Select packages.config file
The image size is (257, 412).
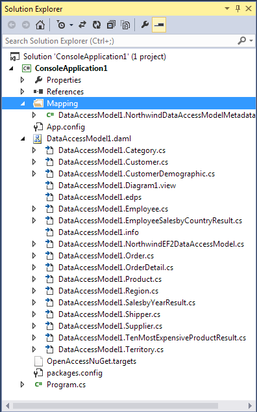pos(75,373)
